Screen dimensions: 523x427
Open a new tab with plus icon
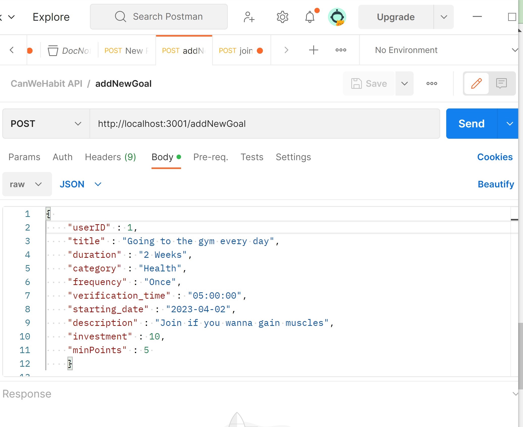313,50
